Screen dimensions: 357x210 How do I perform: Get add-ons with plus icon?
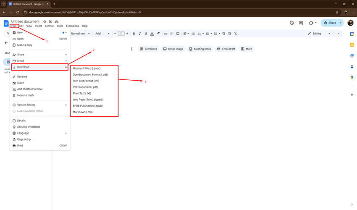pos(352,95)
